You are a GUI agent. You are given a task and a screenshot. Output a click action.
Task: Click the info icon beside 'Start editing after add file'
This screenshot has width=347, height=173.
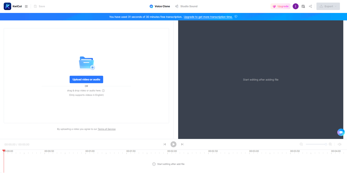point(154,164)
